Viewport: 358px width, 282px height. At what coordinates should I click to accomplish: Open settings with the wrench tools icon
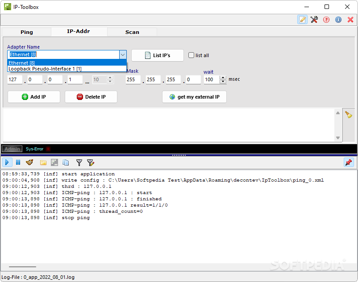point(314,20)
